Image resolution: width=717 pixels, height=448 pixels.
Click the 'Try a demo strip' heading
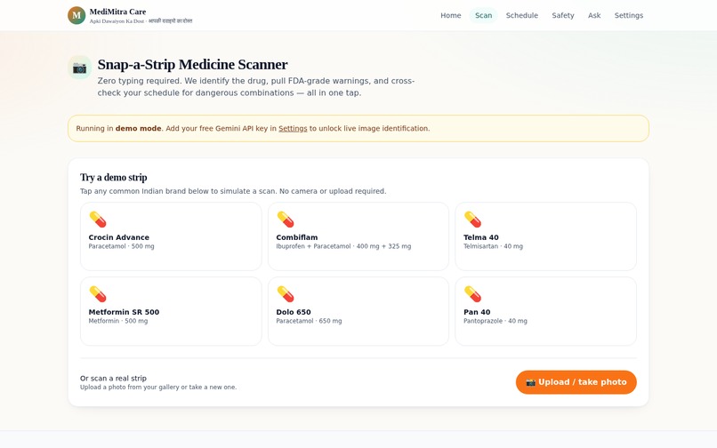(113, 178)
